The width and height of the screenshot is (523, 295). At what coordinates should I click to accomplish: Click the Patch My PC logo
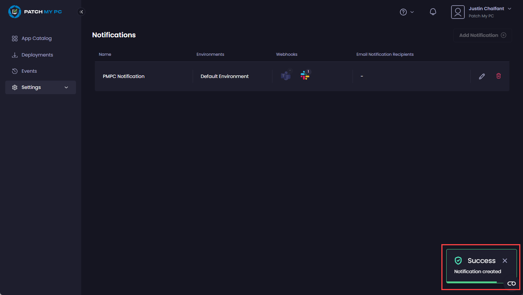[35, 12]
